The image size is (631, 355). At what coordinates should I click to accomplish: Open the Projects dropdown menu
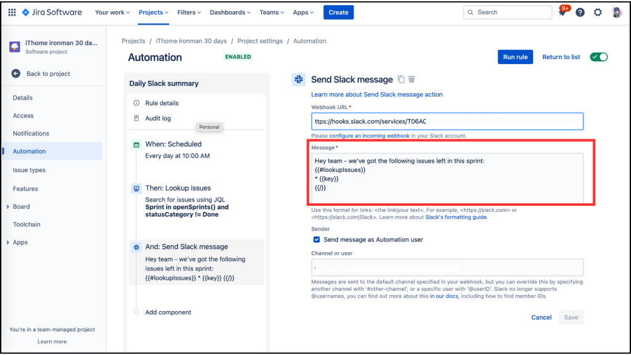click(153, 12)
